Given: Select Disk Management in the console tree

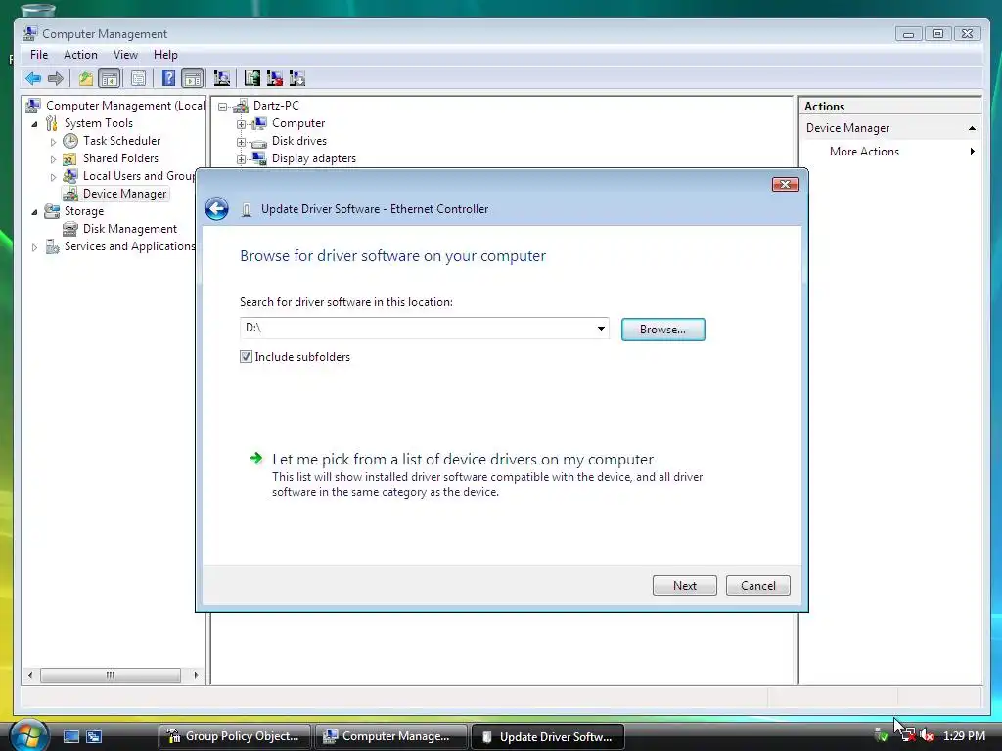Looking at the screenshot, I should coord(130,229).
